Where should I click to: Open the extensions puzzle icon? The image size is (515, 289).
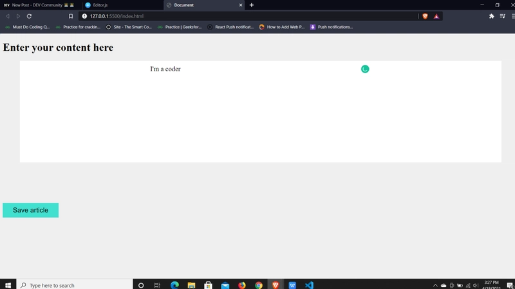tap(491, 16)
